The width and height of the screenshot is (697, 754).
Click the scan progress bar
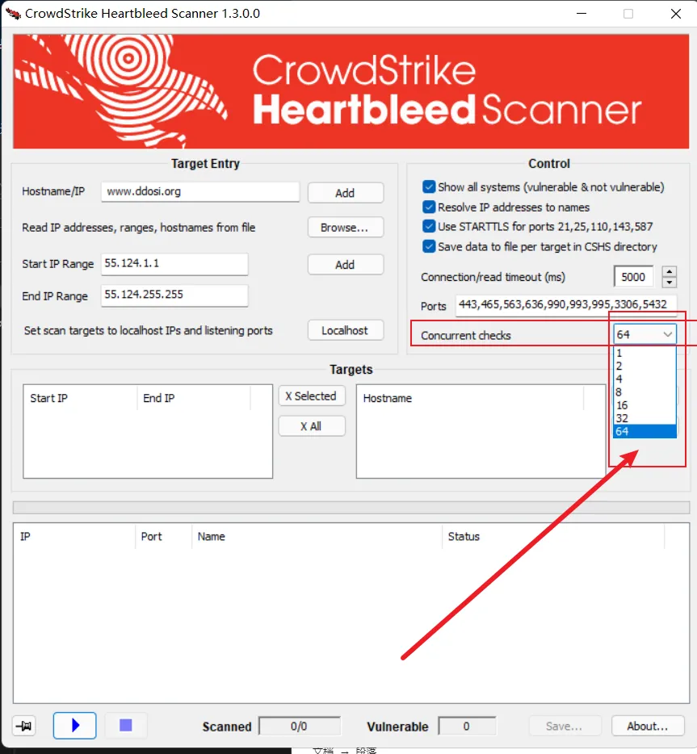351,507
